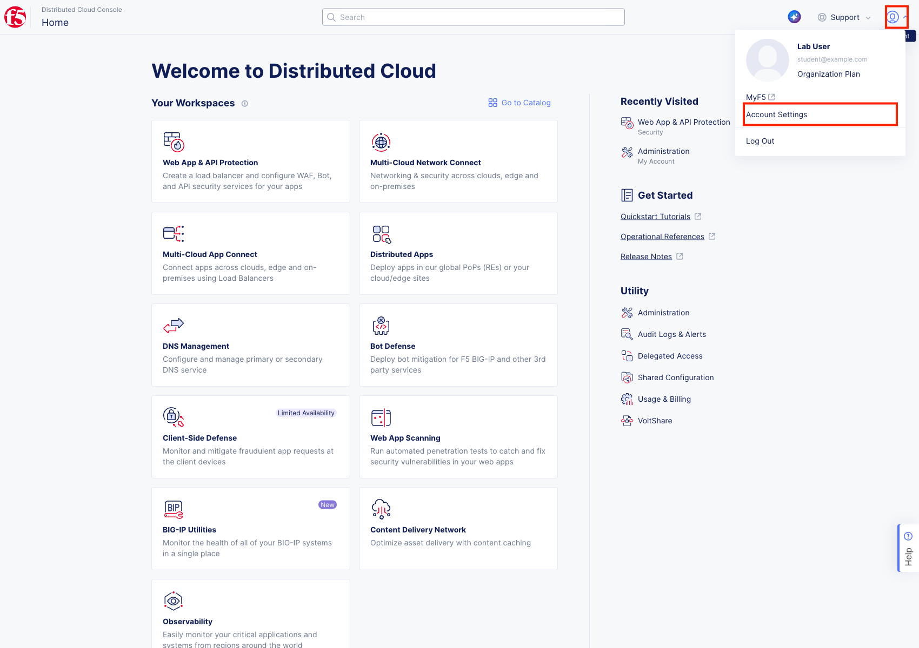The width and height of the screenshot is (919, 648).
Task: Open recently visited Web App & API Protection
Action: point(676,126)
